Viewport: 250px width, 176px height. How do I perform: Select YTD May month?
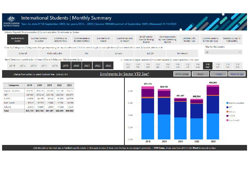point(168,66)
